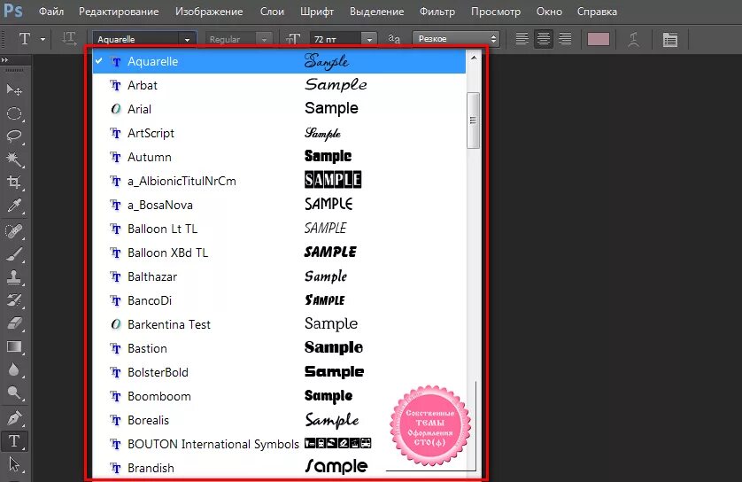Click the Create warped text icon
Viewport: 742px width, 482px height.
[633, 39]
